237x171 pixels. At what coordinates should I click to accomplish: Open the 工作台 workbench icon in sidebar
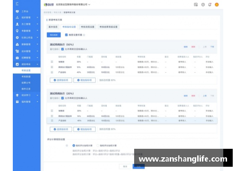point(17,11)
